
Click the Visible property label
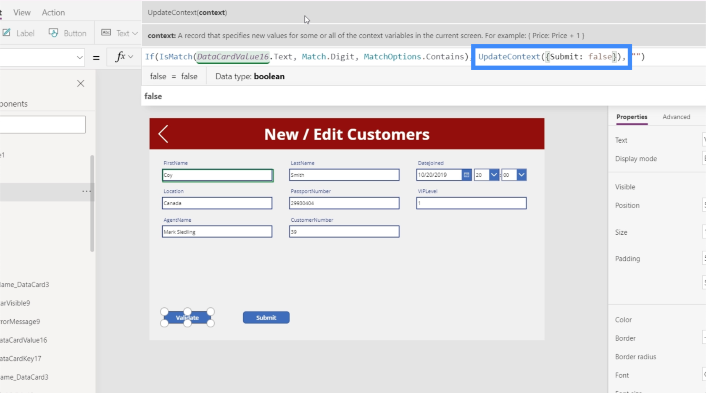625,187
